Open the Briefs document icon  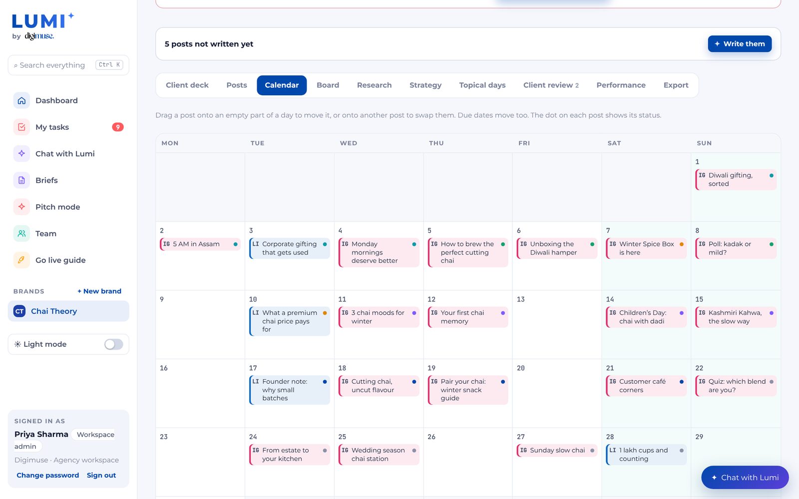pos(21,180)
